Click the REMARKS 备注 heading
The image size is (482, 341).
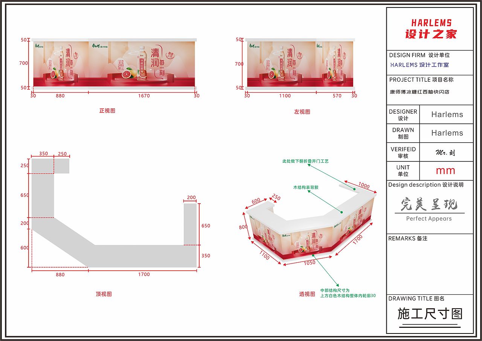(x=408, y=239)
